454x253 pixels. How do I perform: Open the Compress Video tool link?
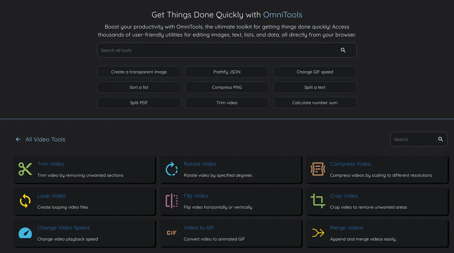(x=350, y=164)
